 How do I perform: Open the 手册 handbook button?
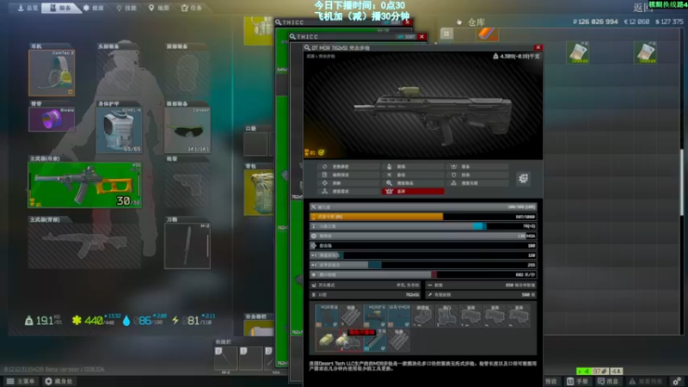pyautogui.click(x=578, y=381)
